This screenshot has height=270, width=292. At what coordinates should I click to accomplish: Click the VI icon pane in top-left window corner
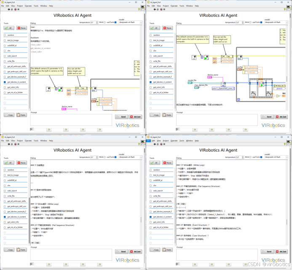pos(143,8)
